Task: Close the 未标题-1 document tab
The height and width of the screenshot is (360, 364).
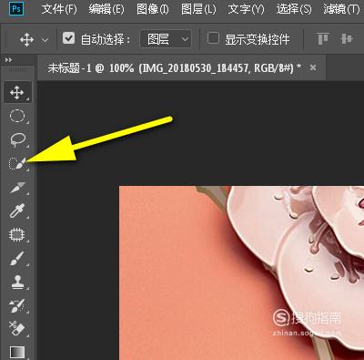Action: [x=313, y=67]
